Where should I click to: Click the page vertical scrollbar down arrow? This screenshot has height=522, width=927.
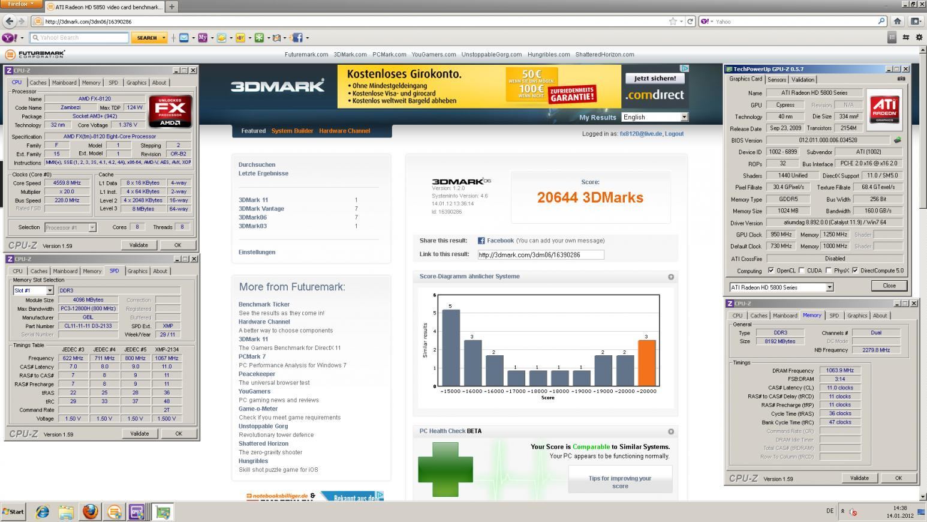click(923, 497)
